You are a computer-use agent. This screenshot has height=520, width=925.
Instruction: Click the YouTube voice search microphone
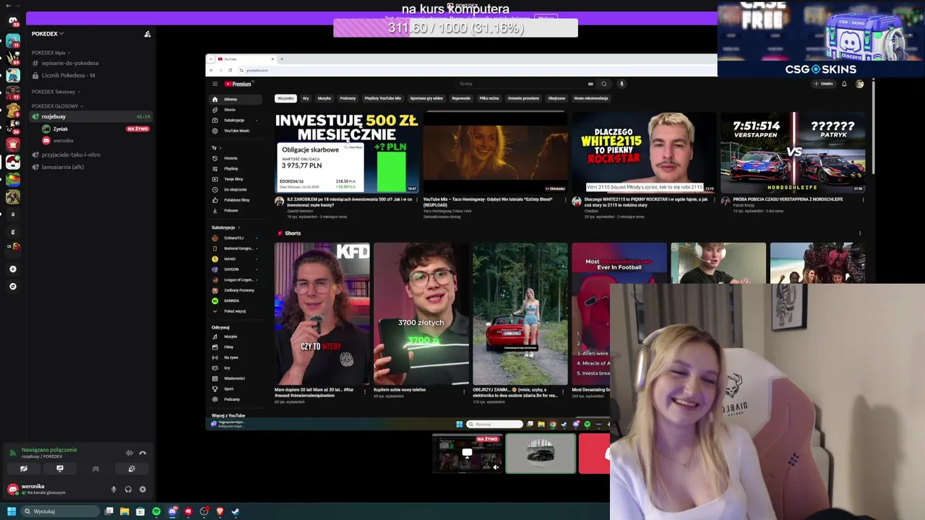pyautogui.click(x=621, y=84)
